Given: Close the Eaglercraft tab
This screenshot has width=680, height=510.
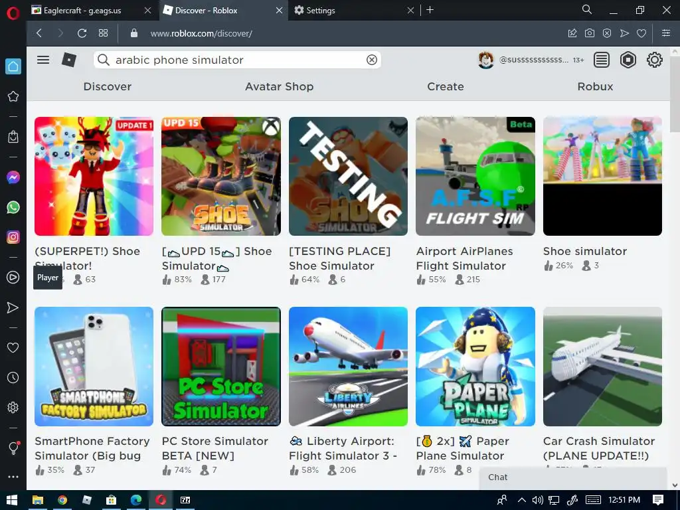Looking at the screenshot, I should (147, 11).
